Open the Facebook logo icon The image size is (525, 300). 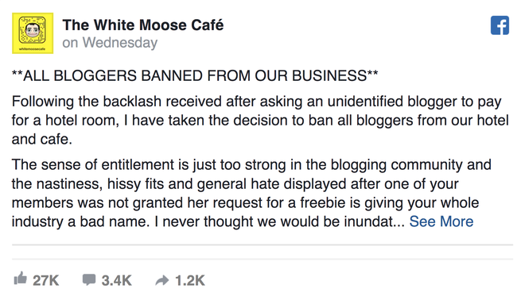(x=500, y=25)
